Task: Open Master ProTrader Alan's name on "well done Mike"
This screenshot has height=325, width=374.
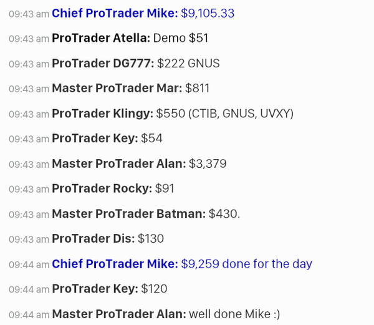Action: click(118, 314)
